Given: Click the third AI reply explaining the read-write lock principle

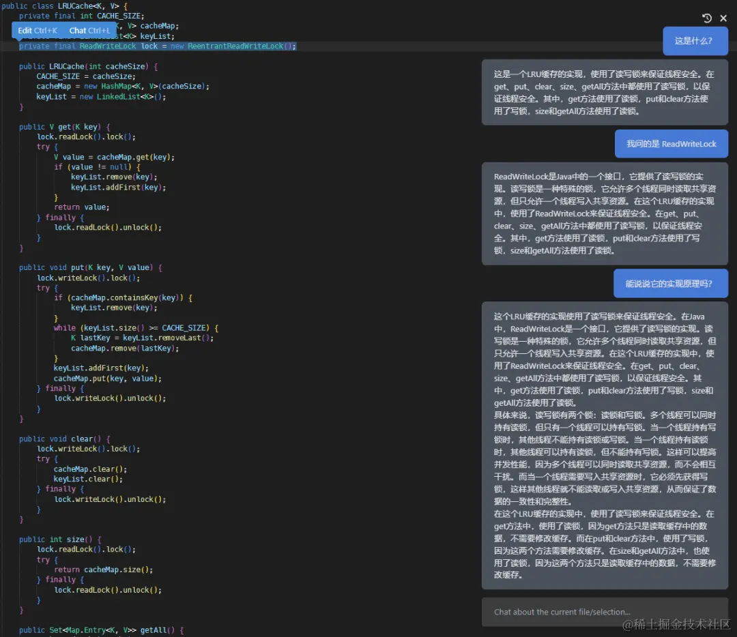Looking at the screenshot, I should tap(605, 446).
